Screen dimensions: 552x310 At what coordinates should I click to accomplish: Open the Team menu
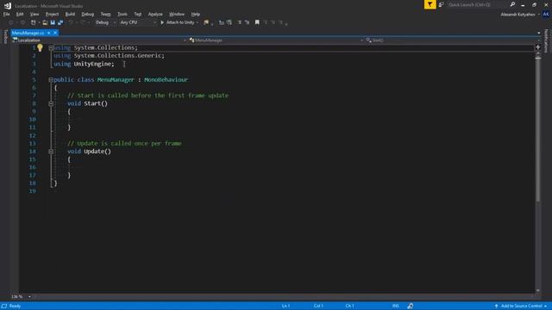tap(105, 14)
